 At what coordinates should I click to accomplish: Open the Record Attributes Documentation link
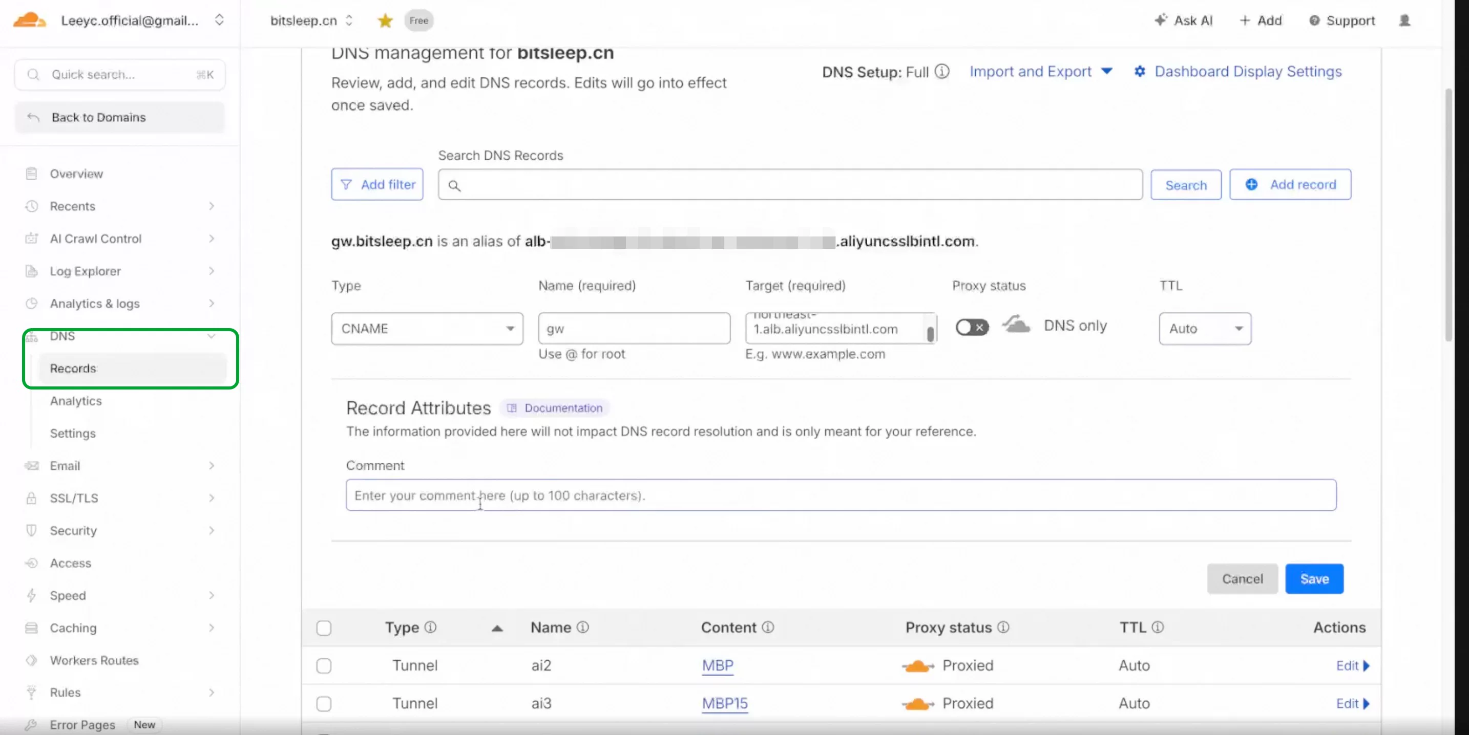555,408
